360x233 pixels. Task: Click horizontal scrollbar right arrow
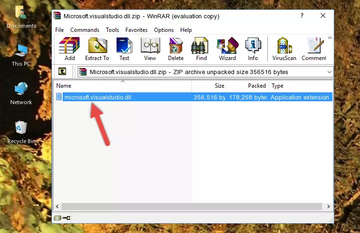tap(328, 206)
